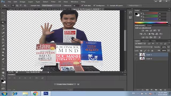This screenshot has height=96, width=171.
Task: Select the Rectangular Marquee tool
Action: point(3,16)
